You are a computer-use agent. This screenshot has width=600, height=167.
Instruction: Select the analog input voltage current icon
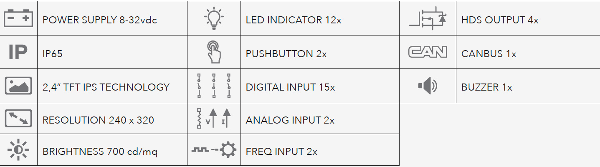pos(214,119)
